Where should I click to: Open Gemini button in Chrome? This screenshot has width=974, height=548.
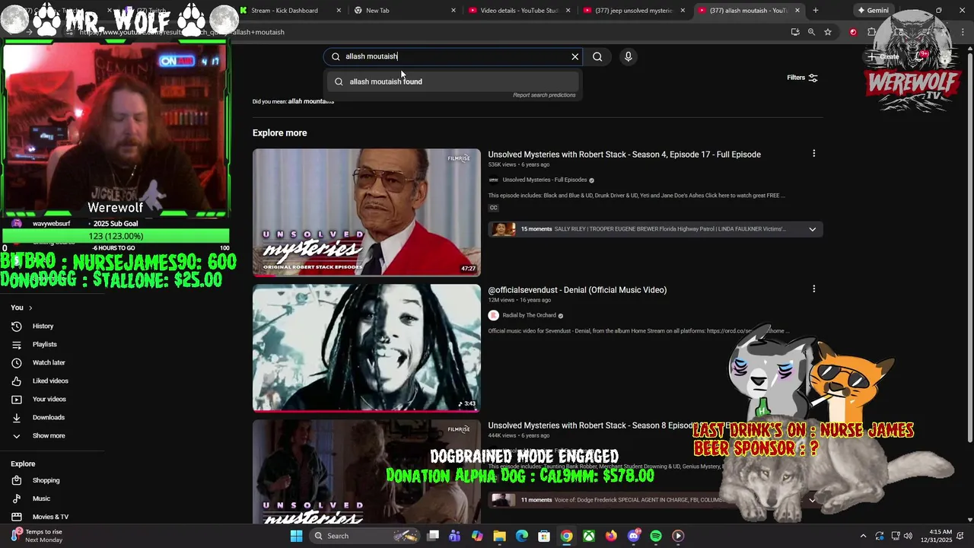coord(873,11)
